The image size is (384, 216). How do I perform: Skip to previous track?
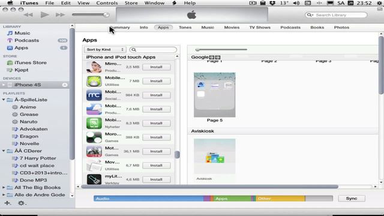point(28,15)
